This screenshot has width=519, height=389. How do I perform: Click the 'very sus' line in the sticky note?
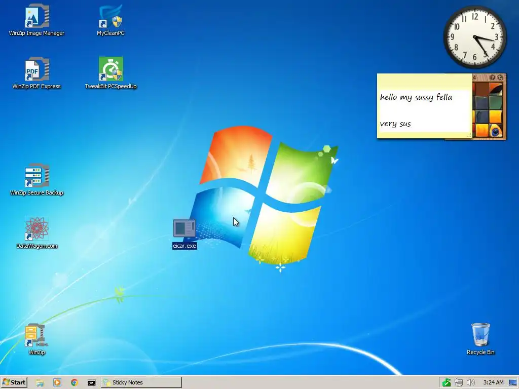click(x=395, y=124)
